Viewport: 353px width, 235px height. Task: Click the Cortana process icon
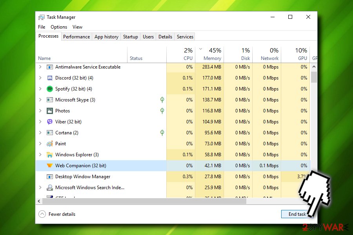pos(49,133)
